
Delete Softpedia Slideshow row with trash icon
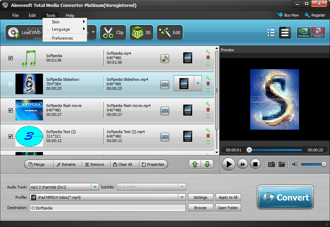tap(208, 83)
